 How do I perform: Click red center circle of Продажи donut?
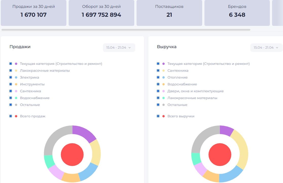(72, 154)
